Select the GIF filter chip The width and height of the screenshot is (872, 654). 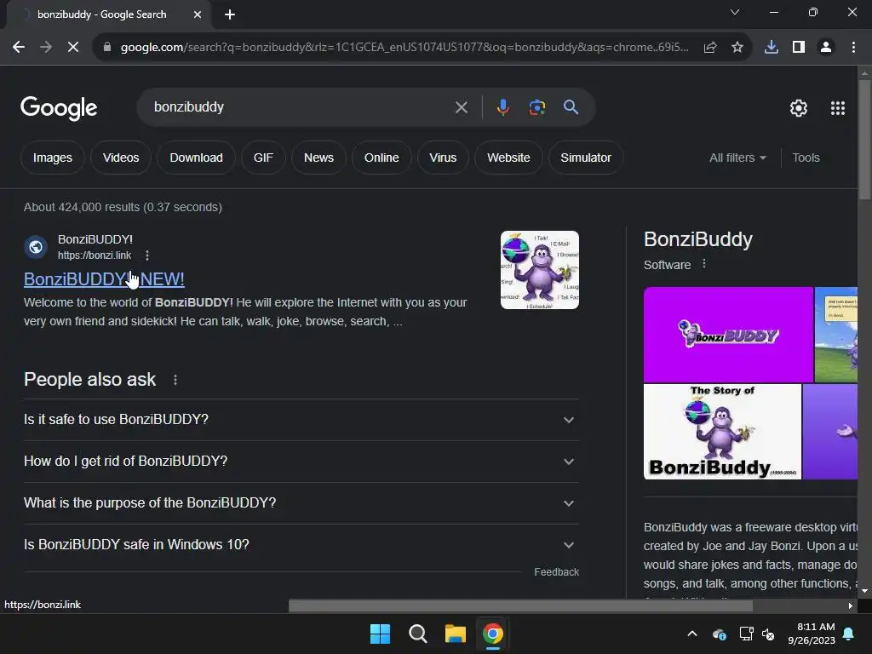pos(264,158)
